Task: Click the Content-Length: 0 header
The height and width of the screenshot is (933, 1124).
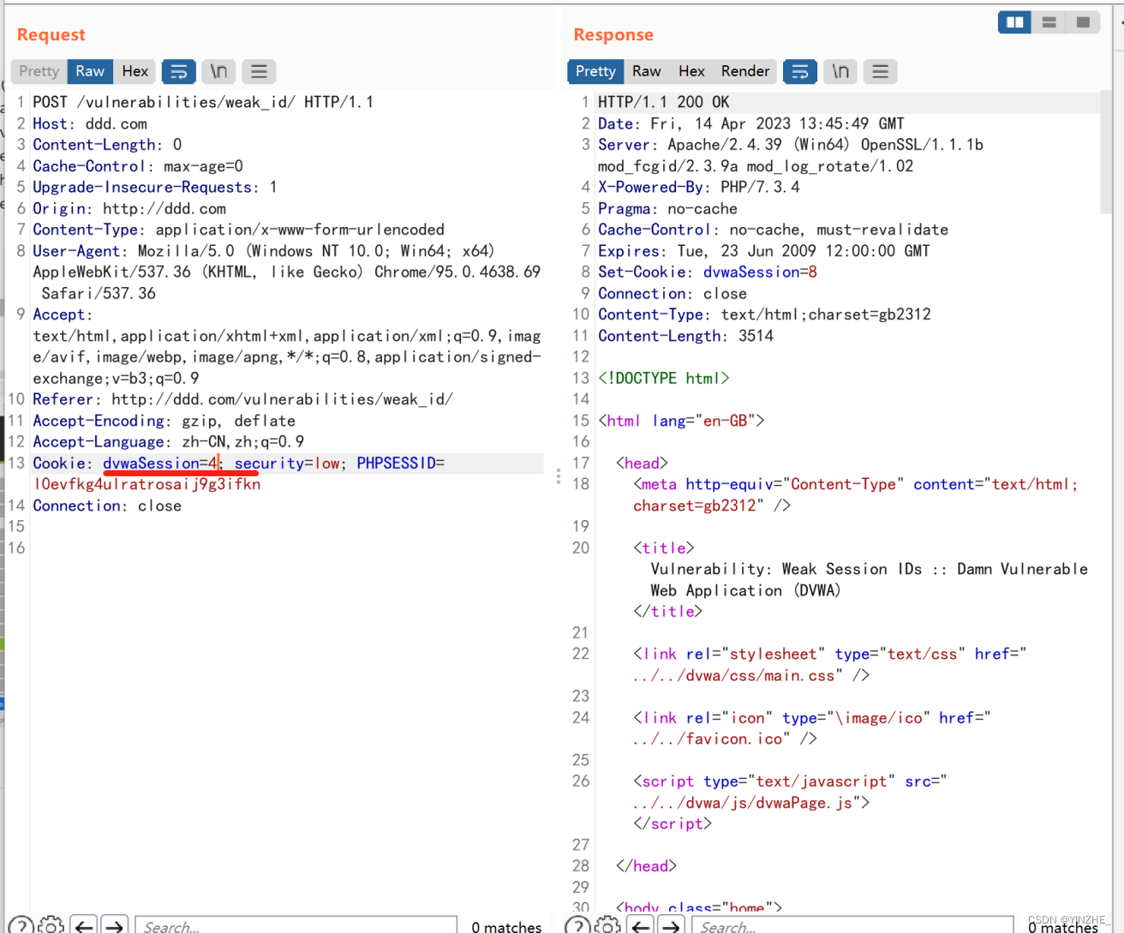Action: pyautogui.click(x=107, y=145)
